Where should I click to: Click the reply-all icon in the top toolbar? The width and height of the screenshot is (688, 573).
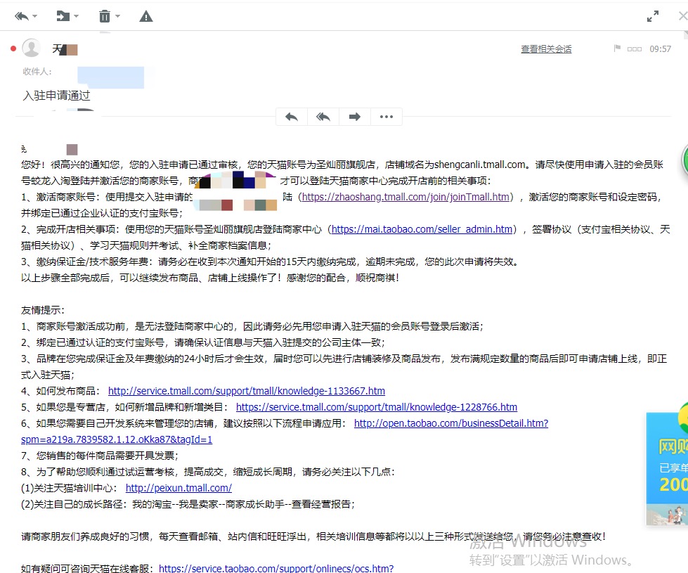pos(22,17)
